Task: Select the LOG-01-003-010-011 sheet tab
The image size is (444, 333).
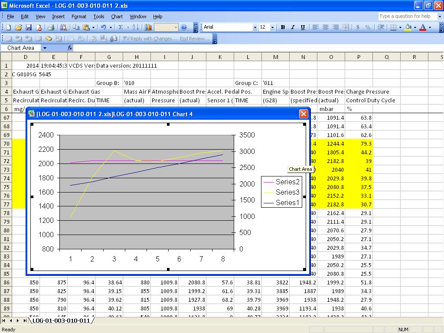Action: click(x=61, y=320)
